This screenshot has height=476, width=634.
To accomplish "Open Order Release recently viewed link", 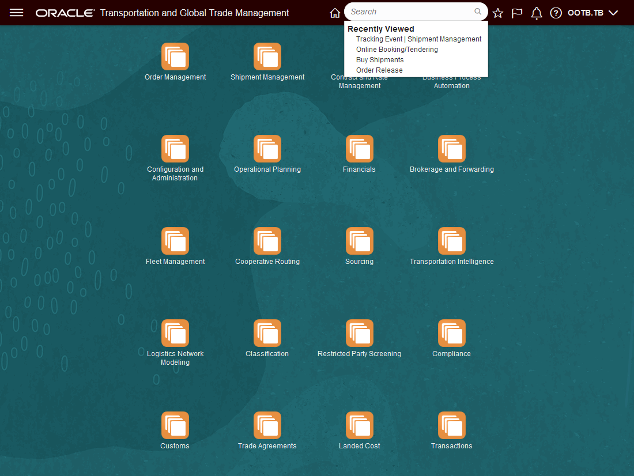I will tap(379, 70).
